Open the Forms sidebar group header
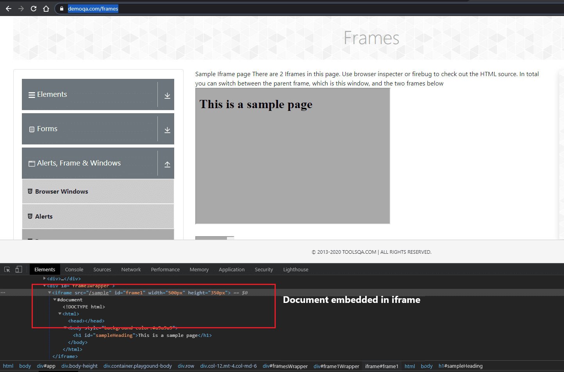 coord(98,129)
